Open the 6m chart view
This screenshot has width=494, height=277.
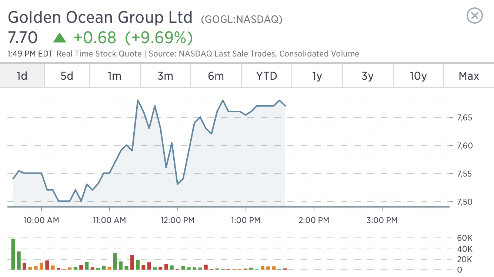click(216, 76)
